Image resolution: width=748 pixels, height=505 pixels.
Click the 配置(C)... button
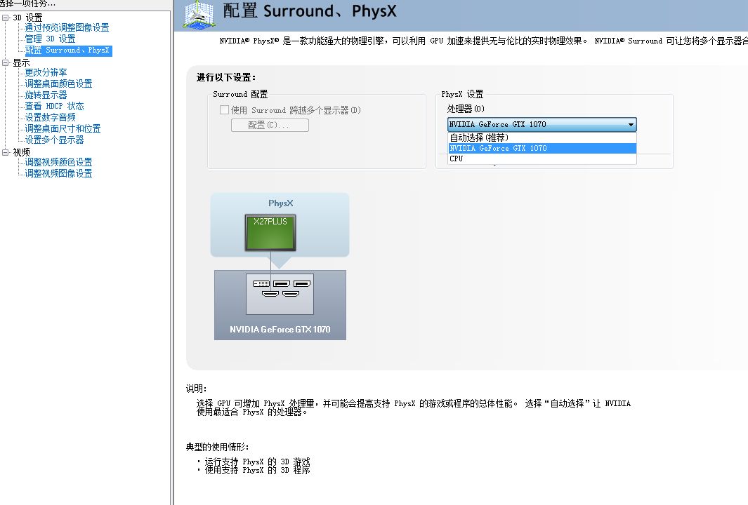270,125
